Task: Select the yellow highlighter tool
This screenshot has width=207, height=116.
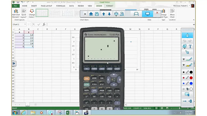Action: (189, 65)
